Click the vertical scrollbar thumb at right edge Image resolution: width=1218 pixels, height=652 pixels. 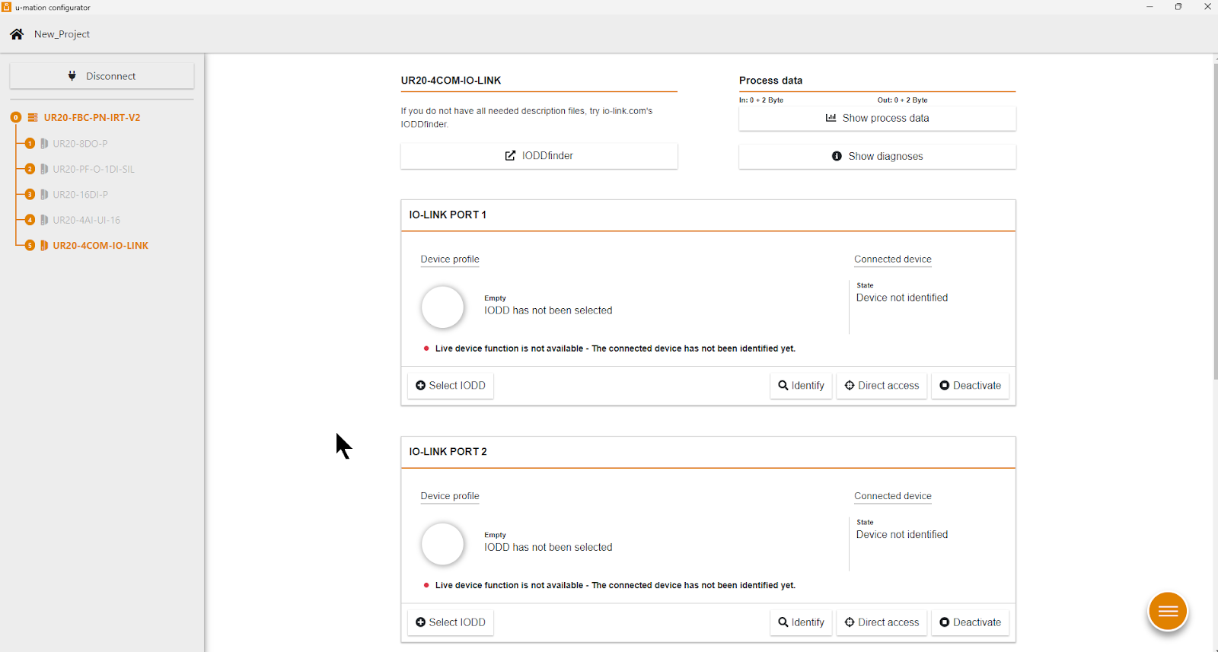[1215, 221]
